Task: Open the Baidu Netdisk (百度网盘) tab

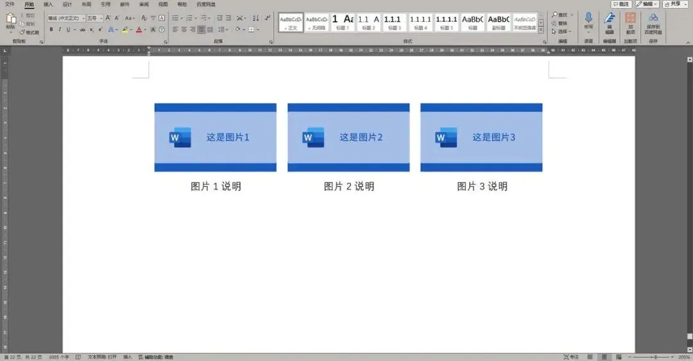Action: pos(206,4)
